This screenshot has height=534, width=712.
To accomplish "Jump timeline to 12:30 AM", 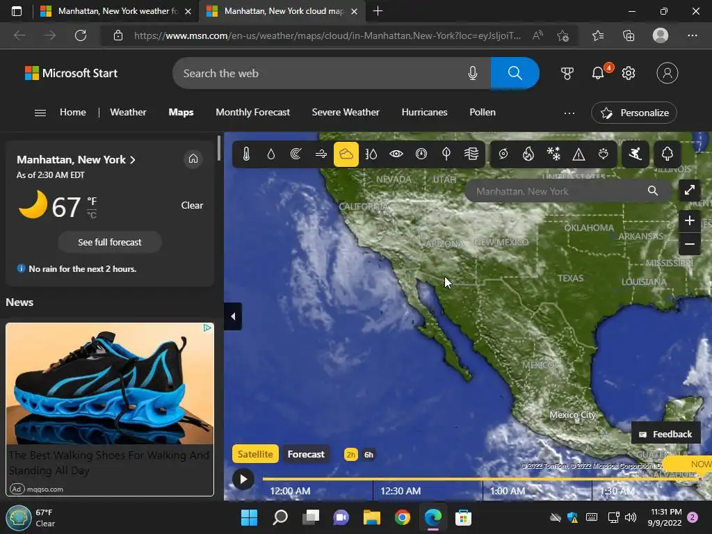I will pos(400,491).
